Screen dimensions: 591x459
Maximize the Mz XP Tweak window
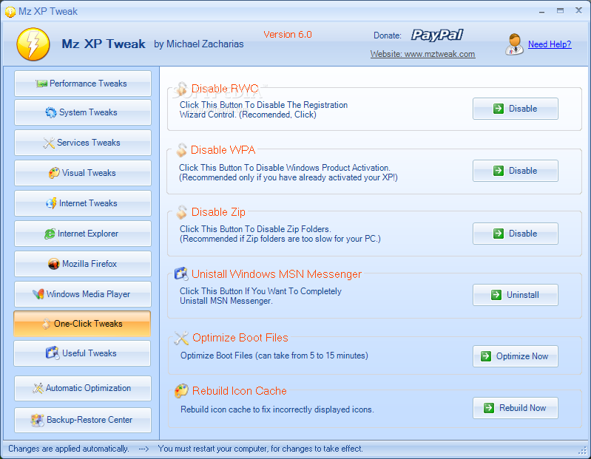[560, 11]
